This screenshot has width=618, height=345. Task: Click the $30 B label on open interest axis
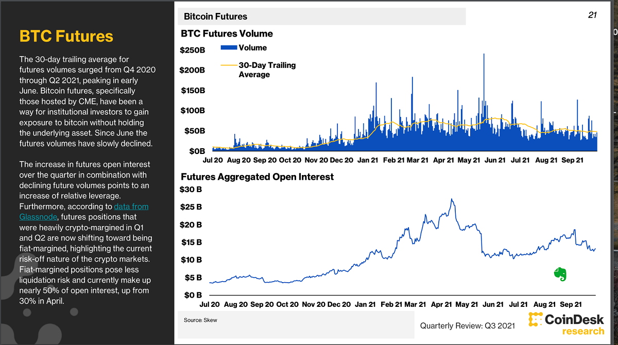191,189
